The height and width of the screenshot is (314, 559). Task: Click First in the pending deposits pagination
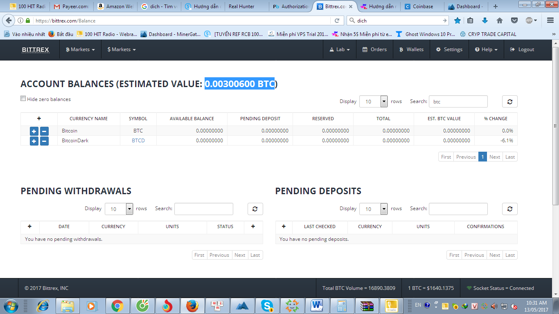454,255
